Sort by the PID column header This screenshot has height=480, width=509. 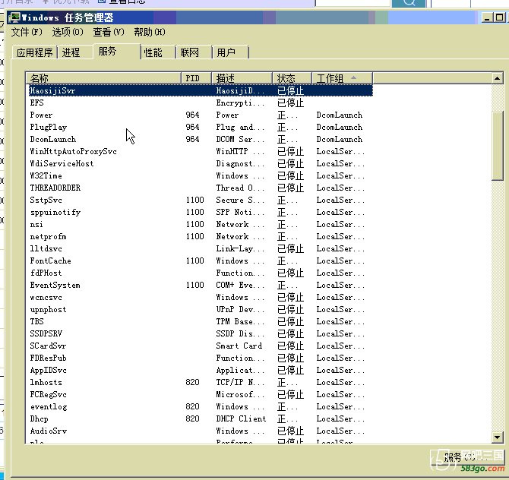coord(196,78)
